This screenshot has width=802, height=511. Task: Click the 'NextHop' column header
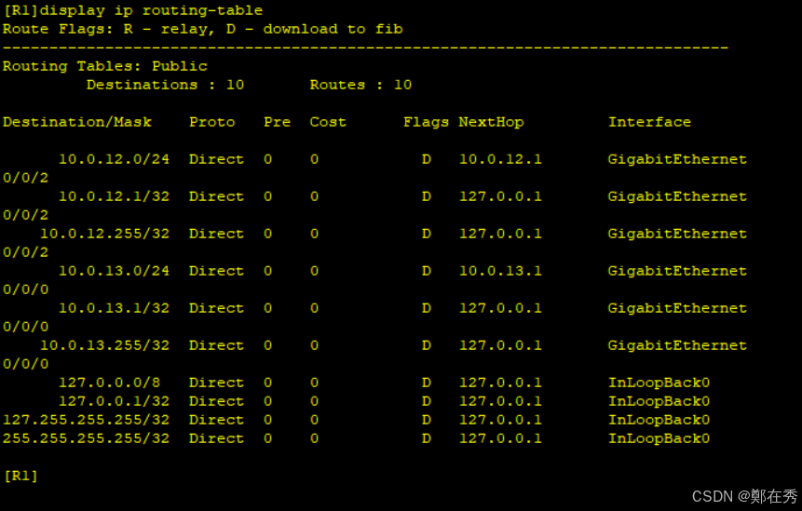[491, 122]
